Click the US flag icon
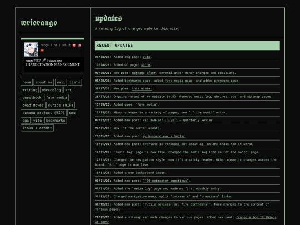 click(x=79, y=45)
